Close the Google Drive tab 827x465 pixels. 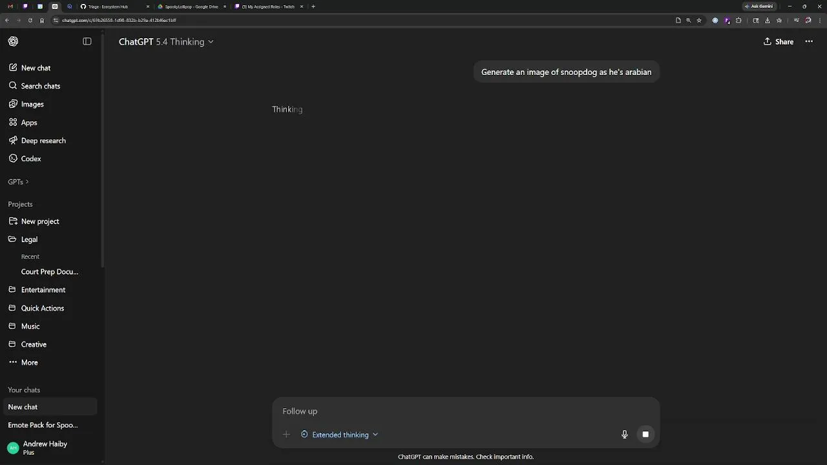pos(225,6)
